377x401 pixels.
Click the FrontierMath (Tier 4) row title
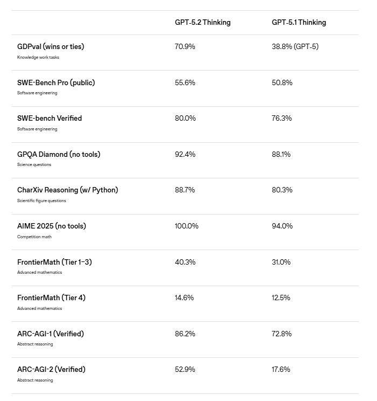[x=51, y=298]
